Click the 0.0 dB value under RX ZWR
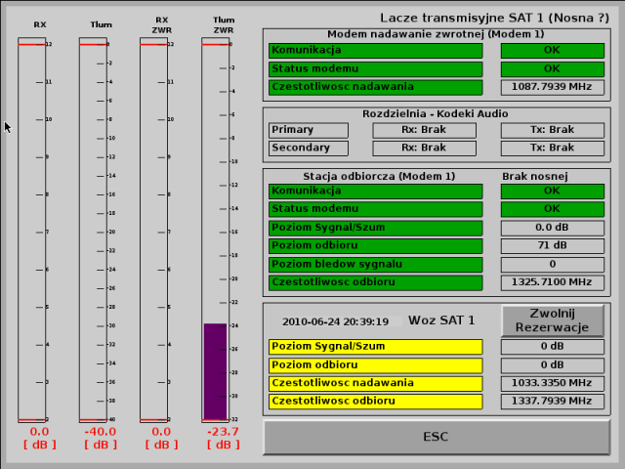 coord(161,432)
